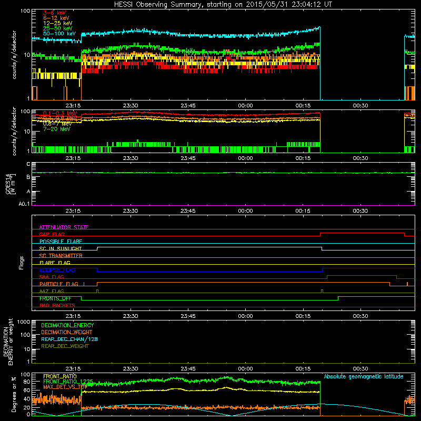421x421 pixels.
Task: Click the orange MAX_DET_VS_TOT legend label
Action: [x=65, y=387]
